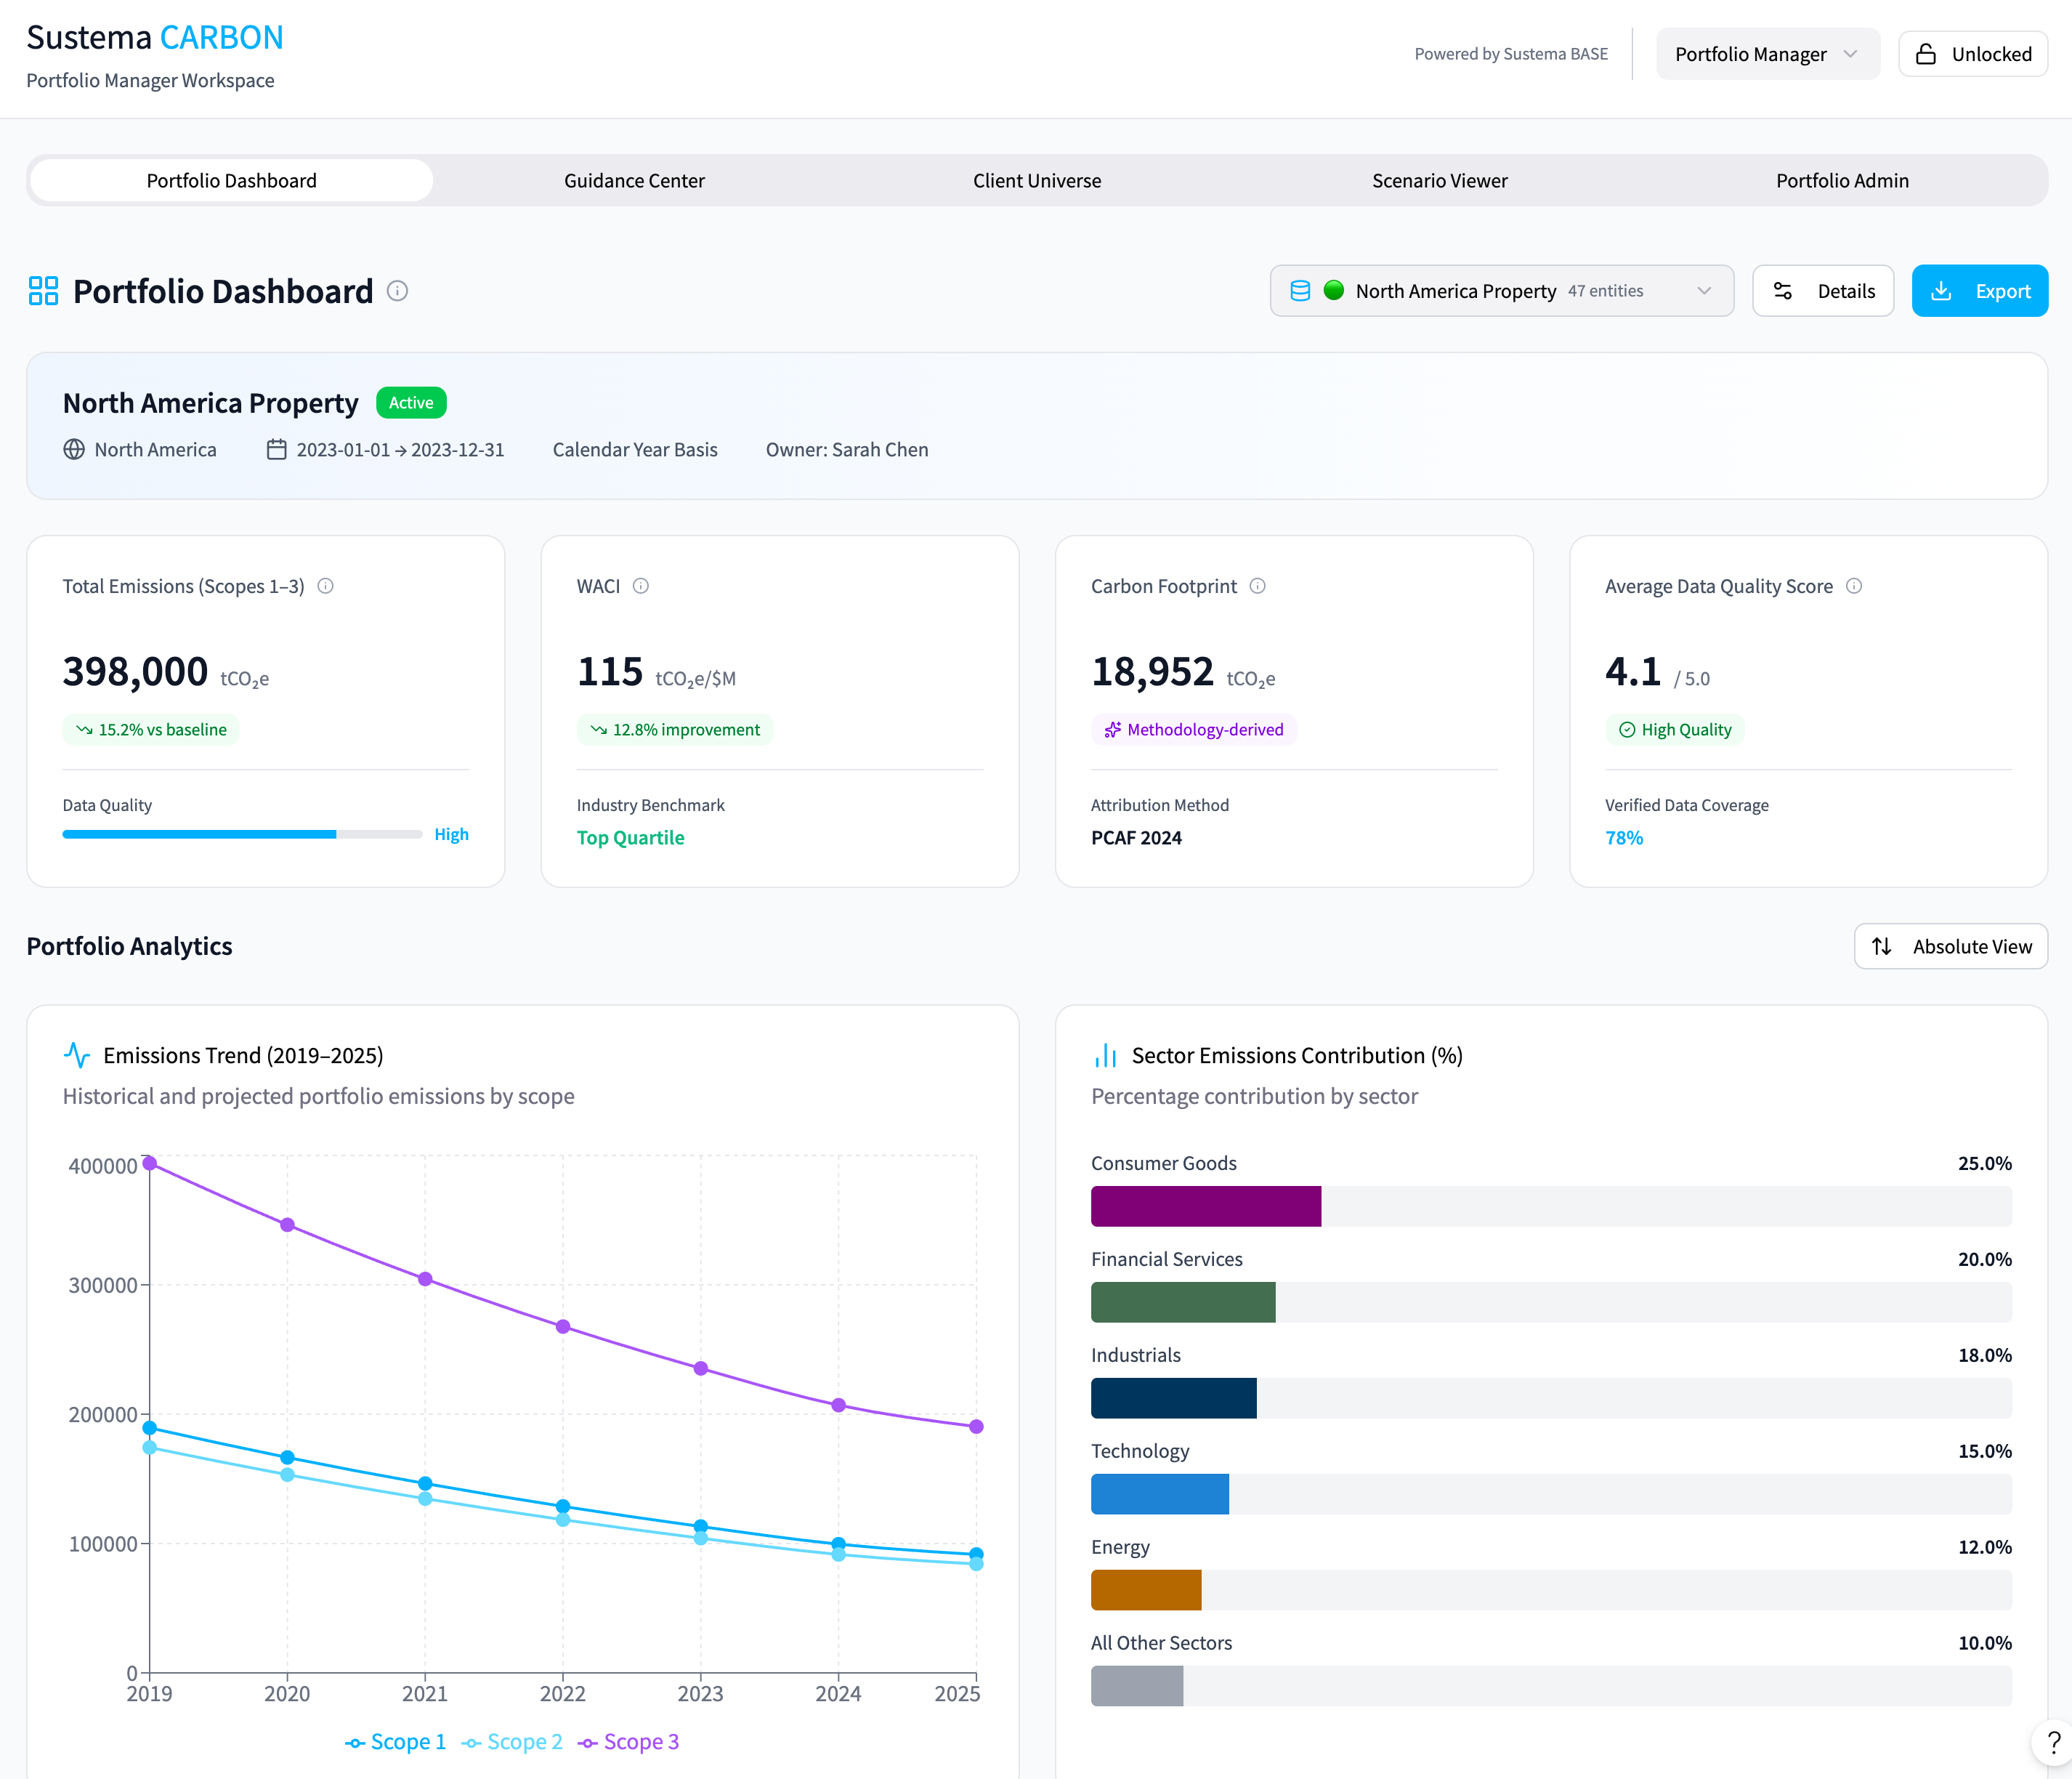
Task: Click the lock icon in Unlocked button
Action: [x=1926, y=54]
